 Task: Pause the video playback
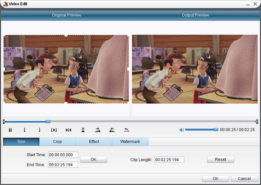click(10, 130)
